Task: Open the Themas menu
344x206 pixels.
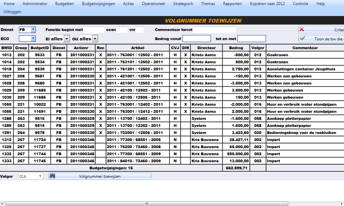Action: [208, 4]
